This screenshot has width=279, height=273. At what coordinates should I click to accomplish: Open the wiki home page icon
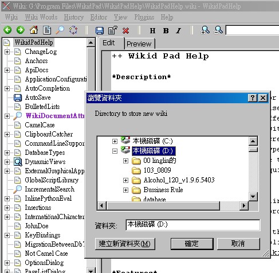[x=34, y=30]
